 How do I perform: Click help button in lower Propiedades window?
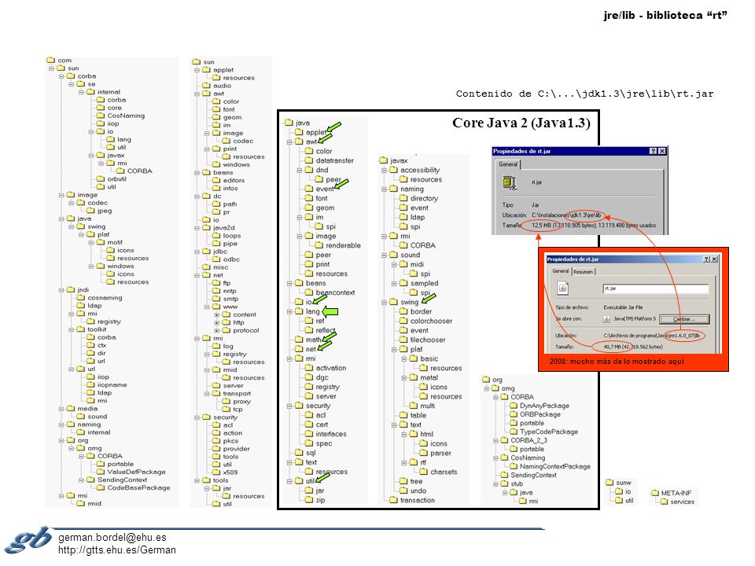(x=706, y=259)
